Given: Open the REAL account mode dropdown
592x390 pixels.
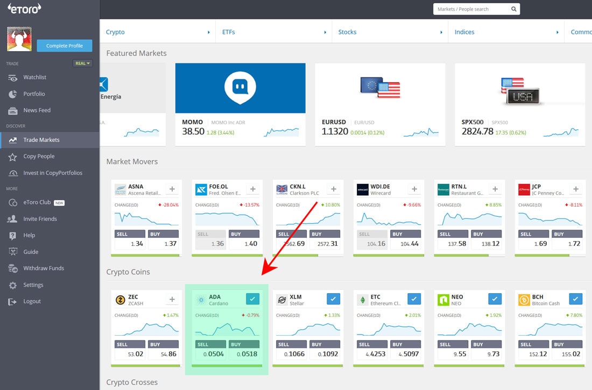Looking at the screenshot, I should tap(82, 63).
